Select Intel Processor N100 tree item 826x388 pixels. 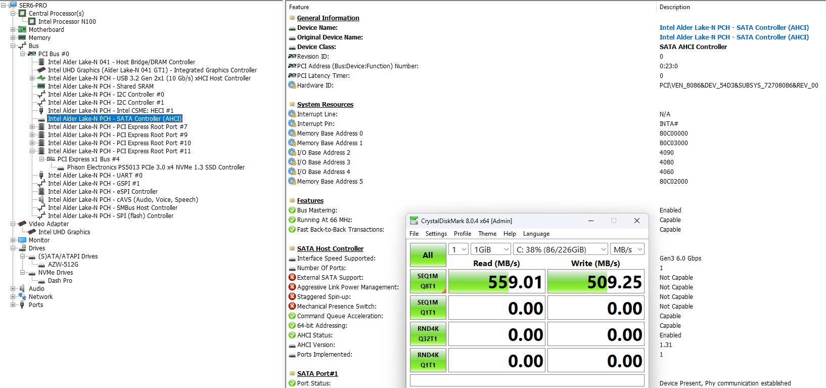coord(67,21)
